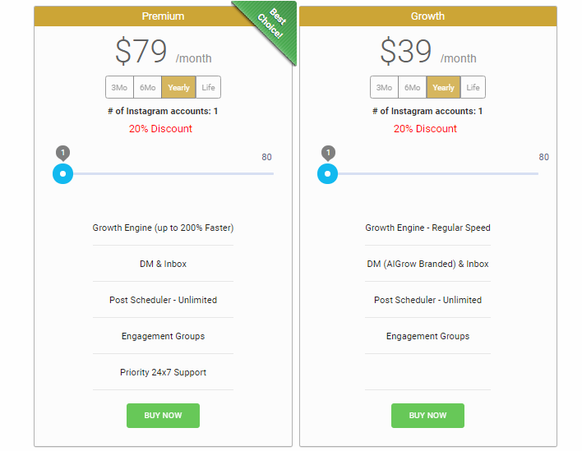Click Premium plan BUY NOW button
This screenshot has width=582, height=451.
point(163,416)
